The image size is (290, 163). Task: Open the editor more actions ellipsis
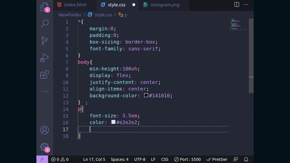246,5
